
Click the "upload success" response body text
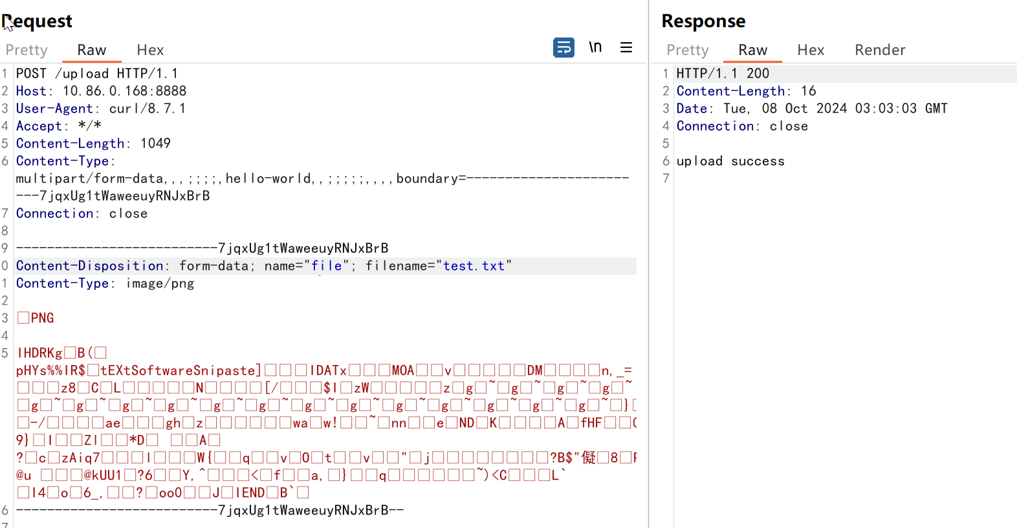pyautogui.click(x=730, y=161)
